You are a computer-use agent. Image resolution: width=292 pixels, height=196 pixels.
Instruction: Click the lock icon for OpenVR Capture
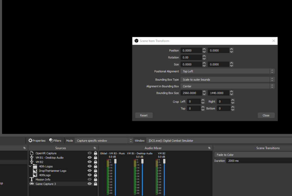[95, 153]
